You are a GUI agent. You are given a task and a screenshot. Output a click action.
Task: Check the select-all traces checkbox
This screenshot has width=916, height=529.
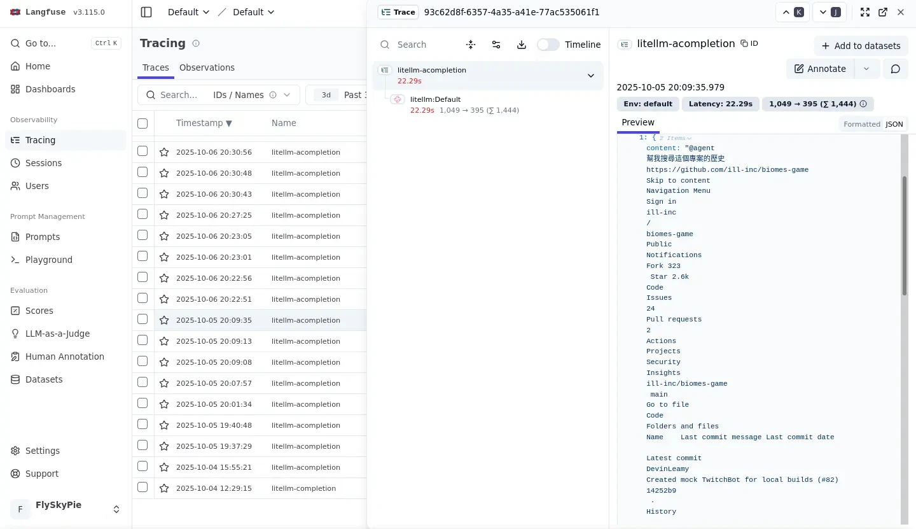(x=142, y=123)
